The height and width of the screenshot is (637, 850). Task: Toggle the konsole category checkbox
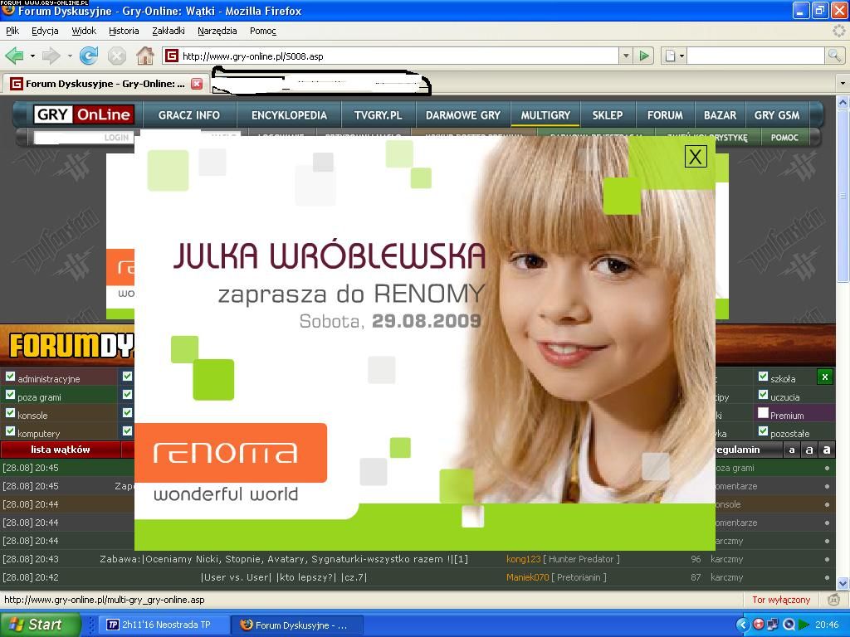pos(10,414)
